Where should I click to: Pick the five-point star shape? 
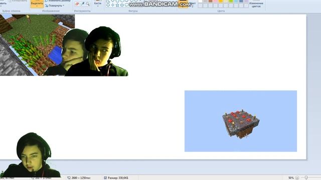[117, 5]
